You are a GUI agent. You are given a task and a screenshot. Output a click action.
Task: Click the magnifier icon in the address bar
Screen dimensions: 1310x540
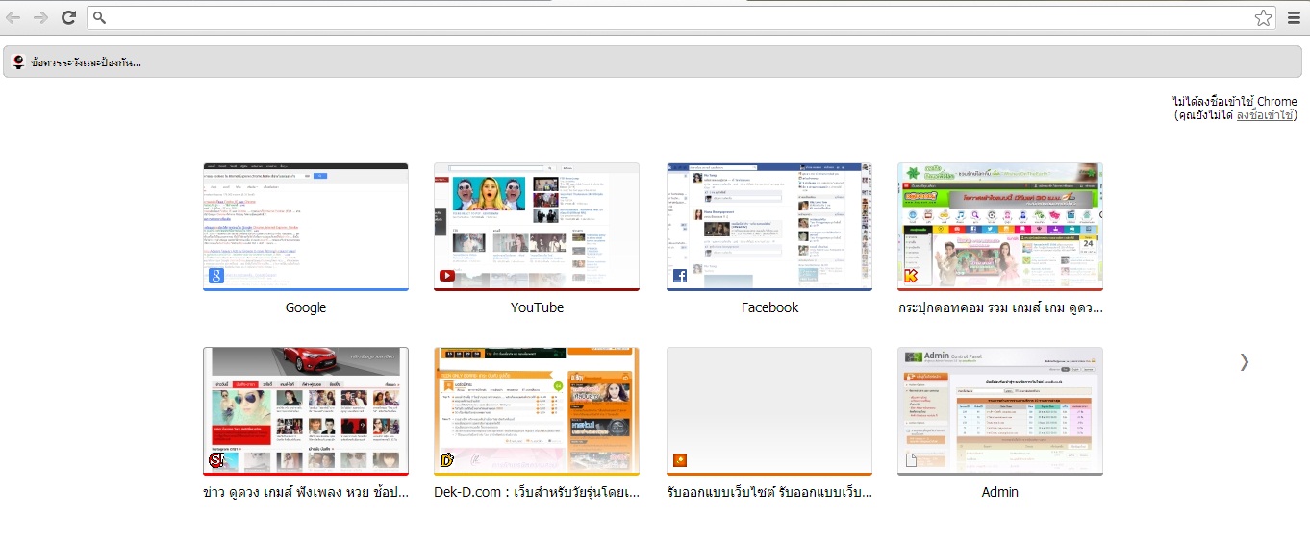click(x=99, y=17)
